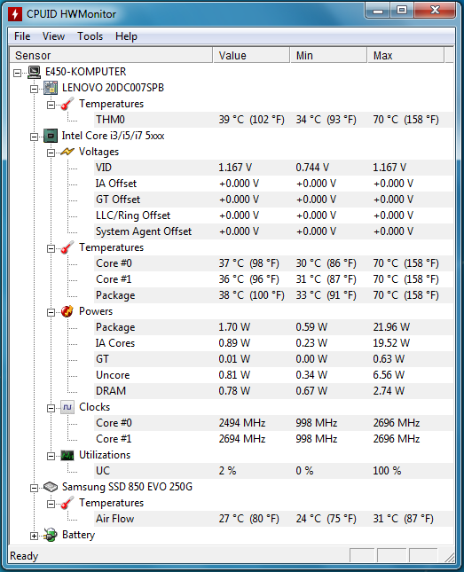Click the Intel Core processor chip icon
Screen dimensions: 464x572
click(51, 136)
